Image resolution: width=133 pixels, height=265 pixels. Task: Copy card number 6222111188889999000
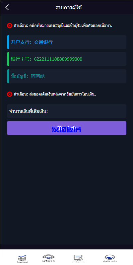click(x=58, y=59)
